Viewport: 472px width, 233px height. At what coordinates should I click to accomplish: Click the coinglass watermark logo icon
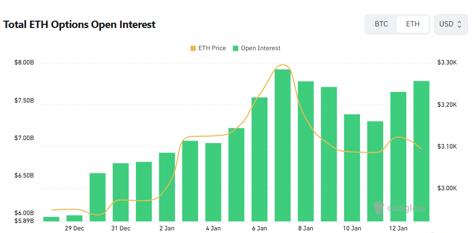click(378, 207)
